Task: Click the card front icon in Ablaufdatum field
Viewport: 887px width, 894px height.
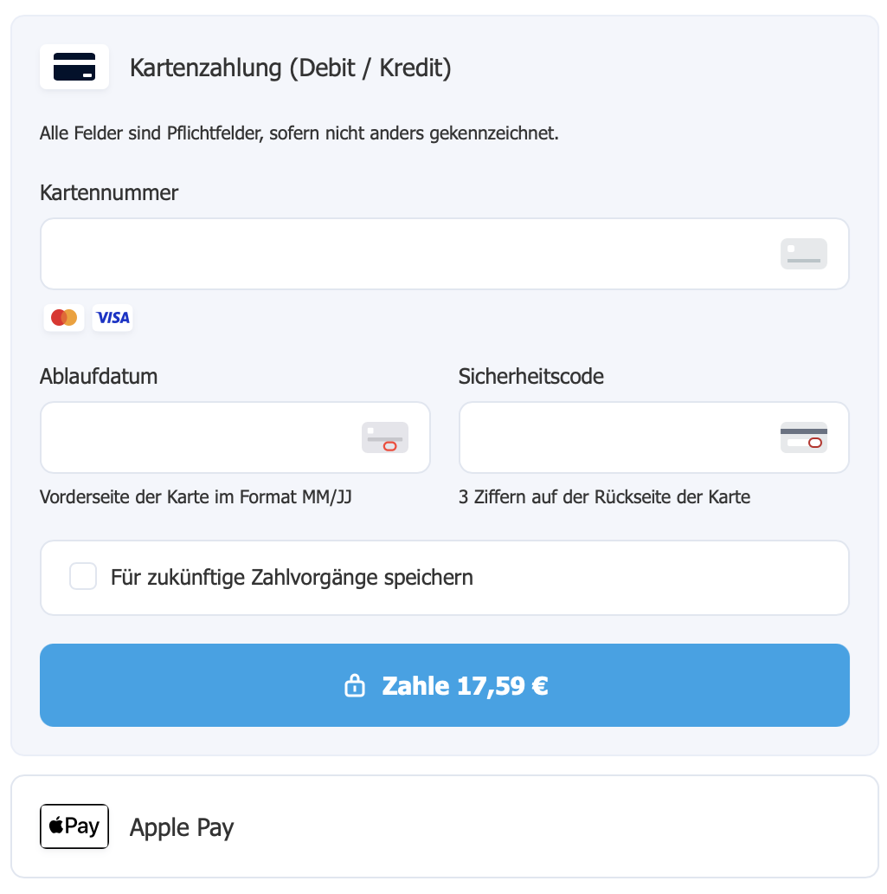Action: (385, 437)
